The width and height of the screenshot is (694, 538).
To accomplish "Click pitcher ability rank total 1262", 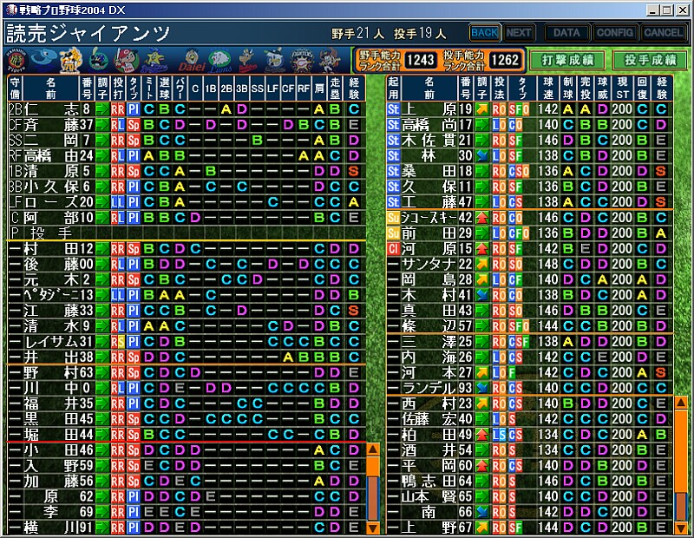I will coord(505,60).
